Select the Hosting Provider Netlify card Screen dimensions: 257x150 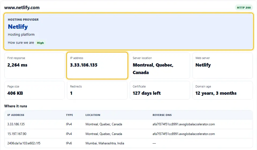pyautogui.click(x=128, y=31)
